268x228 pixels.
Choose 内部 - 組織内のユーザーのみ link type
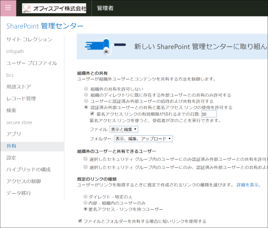(85, 203)
